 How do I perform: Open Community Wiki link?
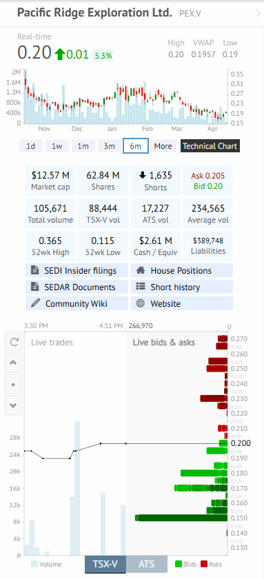tap(77, 303)
